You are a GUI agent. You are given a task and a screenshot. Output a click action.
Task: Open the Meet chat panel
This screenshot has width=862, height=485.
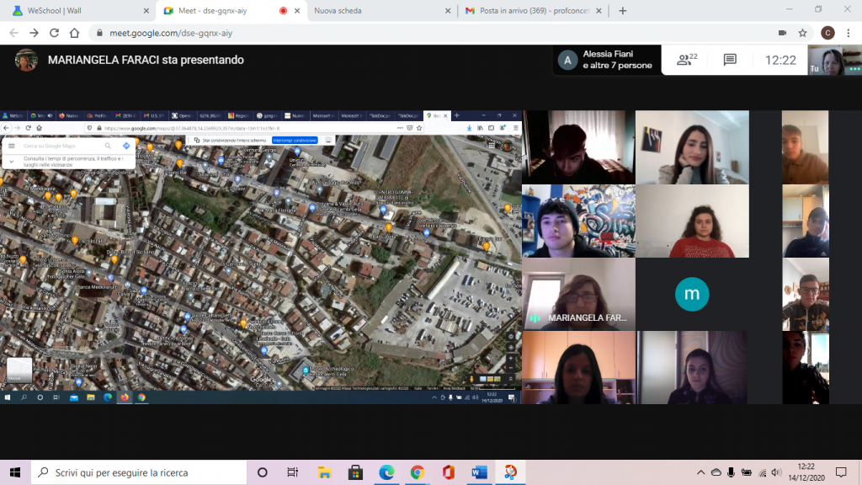coord(730,60)
